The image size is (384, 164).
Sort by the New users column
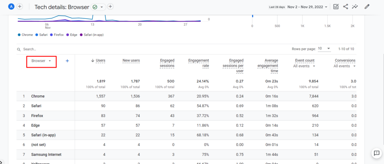[x=131, y=60]
